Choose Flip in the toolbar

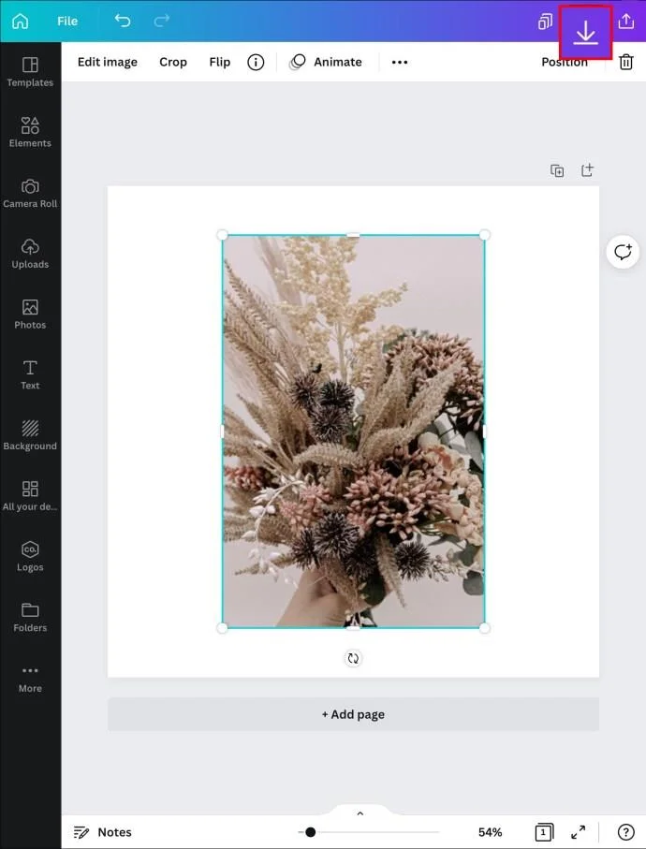(220, 63)
